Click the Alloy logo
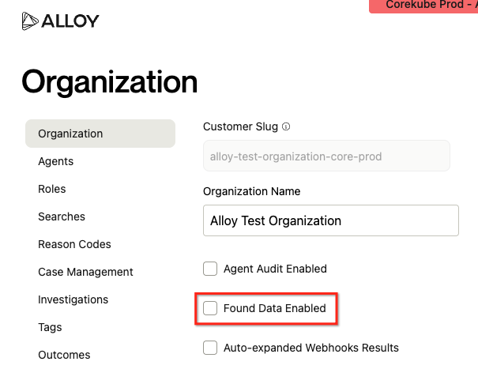The width and height of the screenshot is (478, 369). tap(60, 21)
